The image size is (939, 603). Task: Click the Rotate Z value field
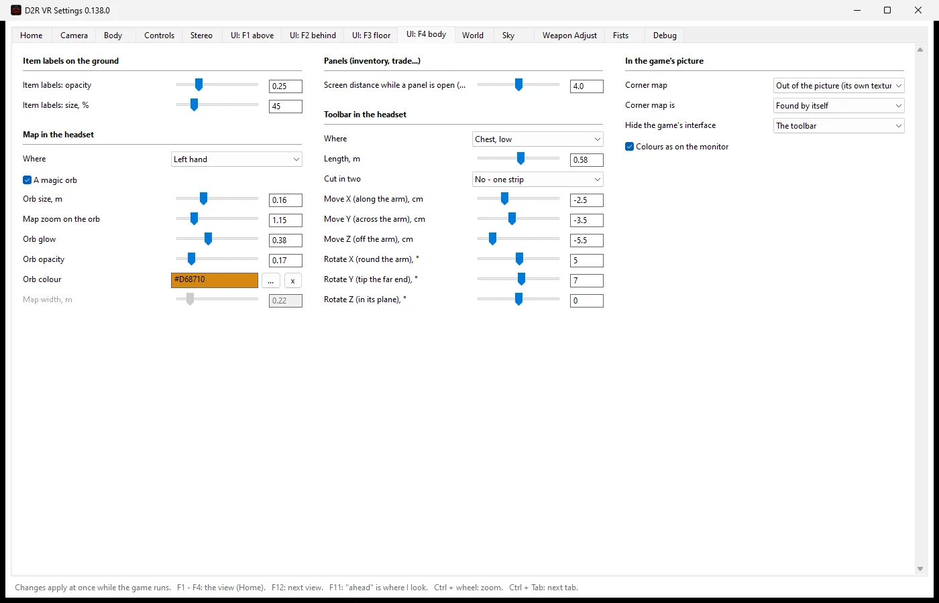[x=587, y=301]
